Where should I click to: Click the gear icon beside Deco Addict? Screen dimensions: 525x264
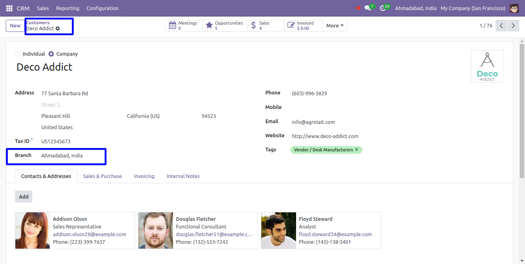[58, 29]
